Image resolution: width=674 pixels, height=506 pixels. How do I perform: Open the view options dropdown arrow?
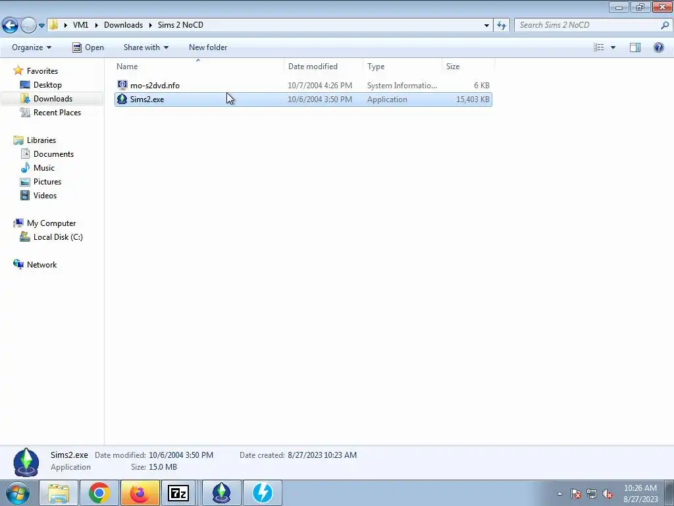(x=613, y=47)
